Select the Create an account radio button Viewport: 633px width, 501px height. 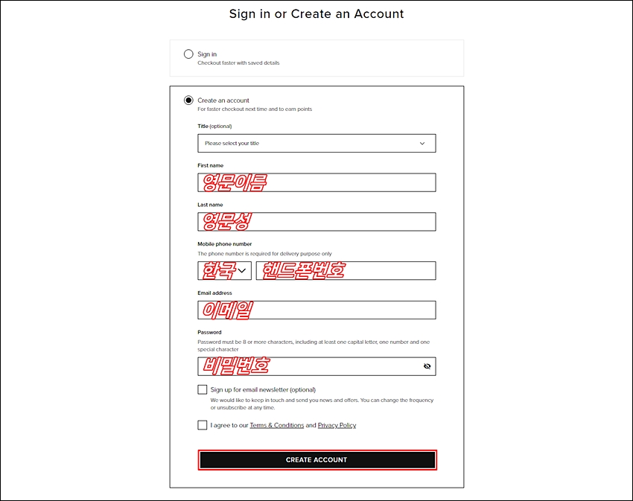188,100
